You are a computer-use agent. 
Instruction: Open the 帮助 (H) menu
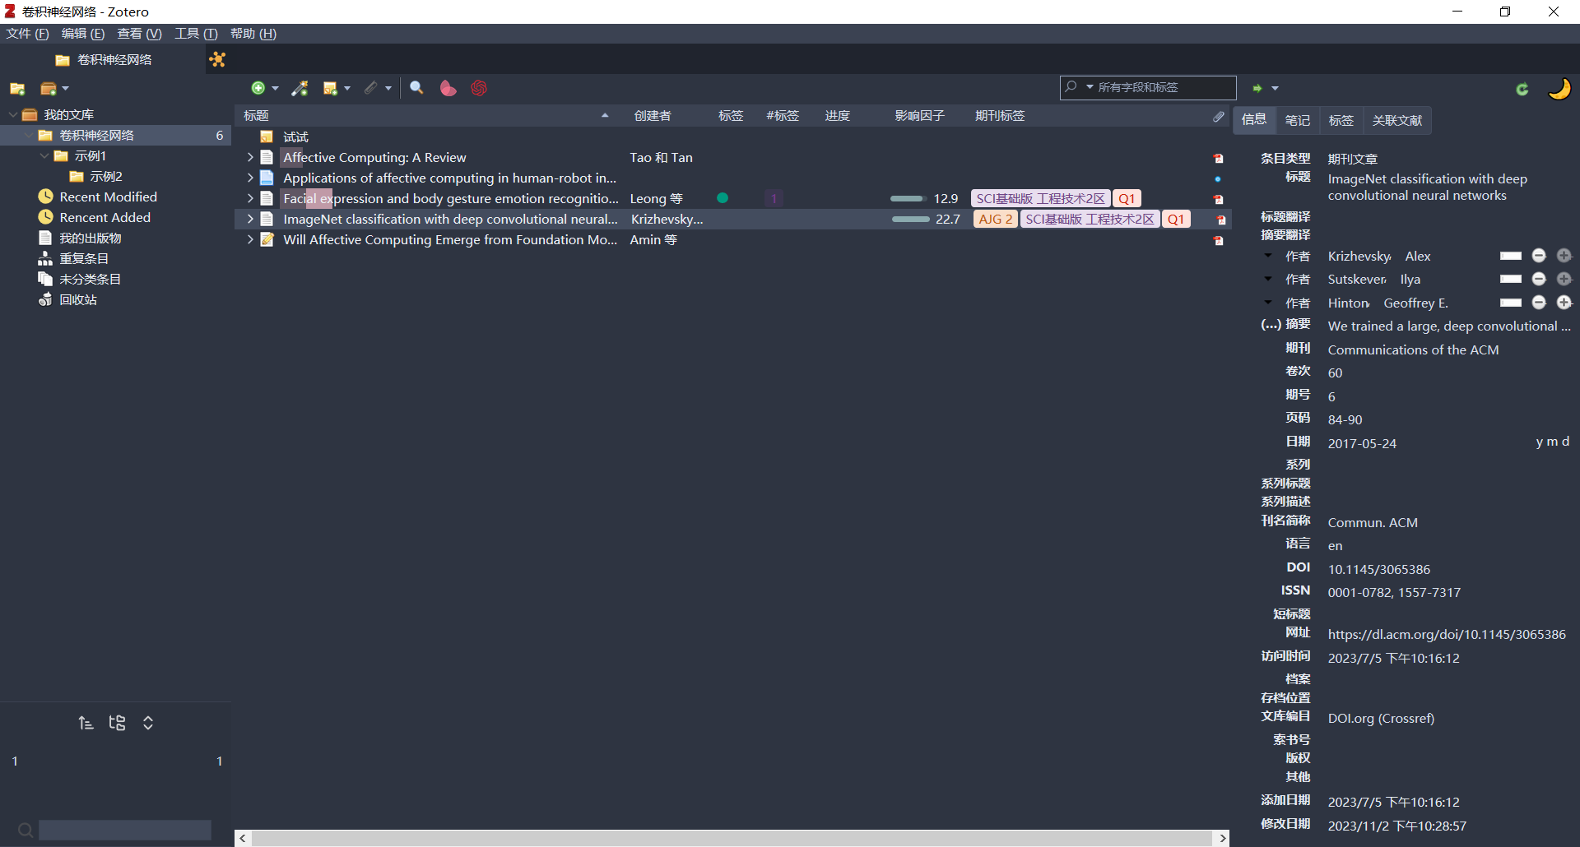point(253,34)
